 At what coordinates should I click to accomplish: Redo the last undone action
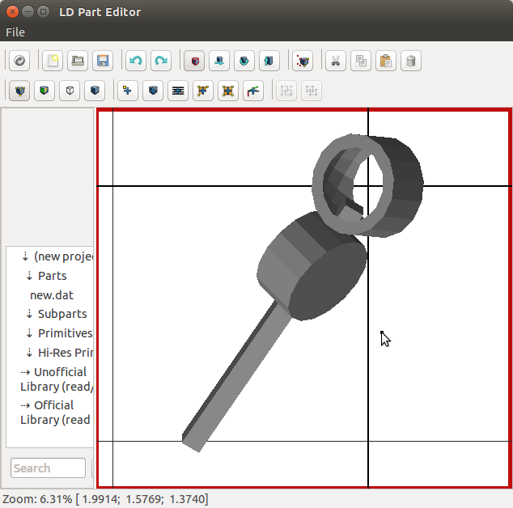161,61
